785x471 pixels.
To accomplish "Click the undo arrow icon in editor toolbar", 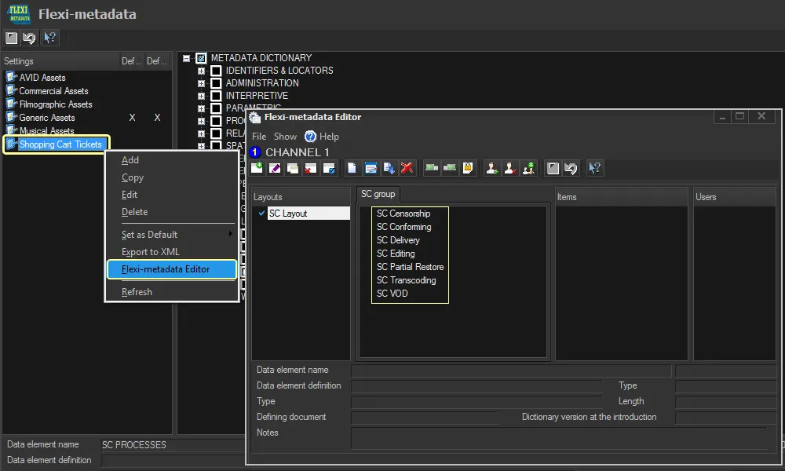I will click(571, 168).
